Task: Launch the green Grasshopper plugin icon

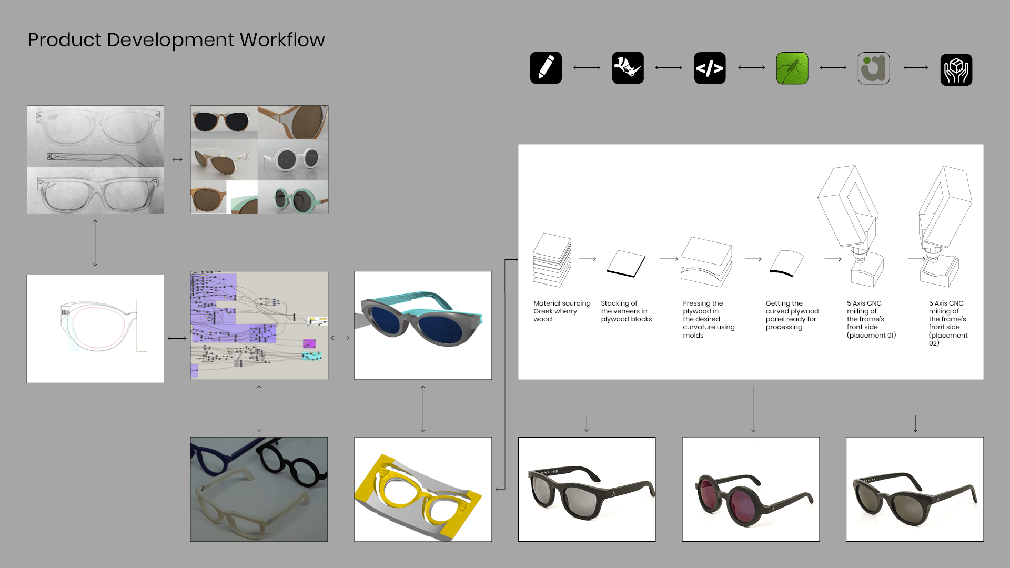Action: [x=792, y=67]
